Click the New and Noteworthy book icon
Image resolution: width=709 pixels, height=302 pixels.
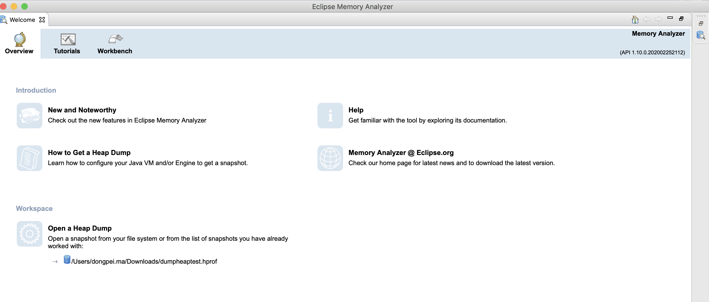pos(29,115)
